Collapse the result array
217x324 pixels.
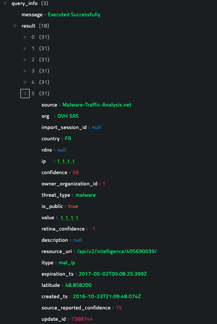15,26
